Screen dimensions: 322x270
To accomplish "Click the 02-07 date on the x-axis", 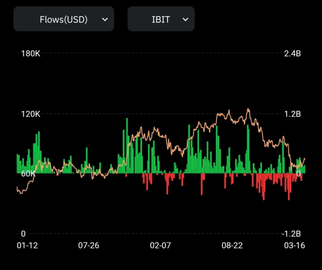I will [160, 246].
